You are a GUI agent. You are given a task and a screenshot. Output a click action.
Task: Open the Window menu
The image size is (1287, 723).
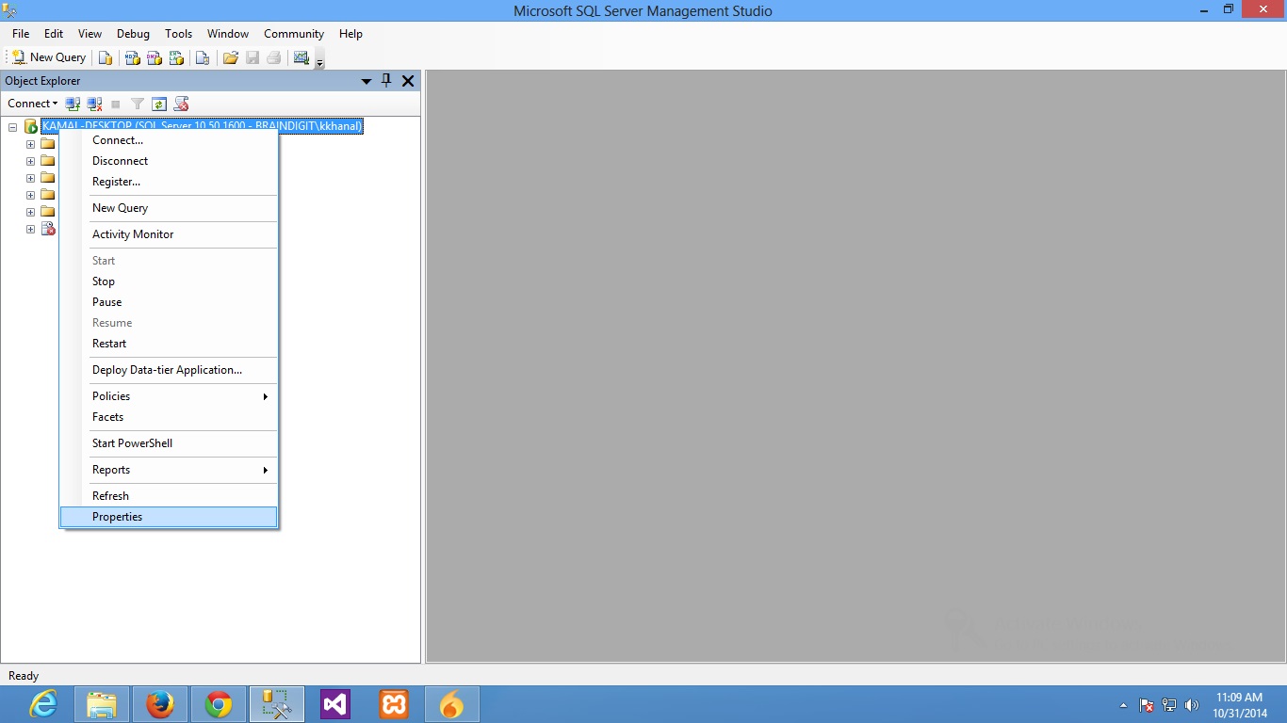228,34
